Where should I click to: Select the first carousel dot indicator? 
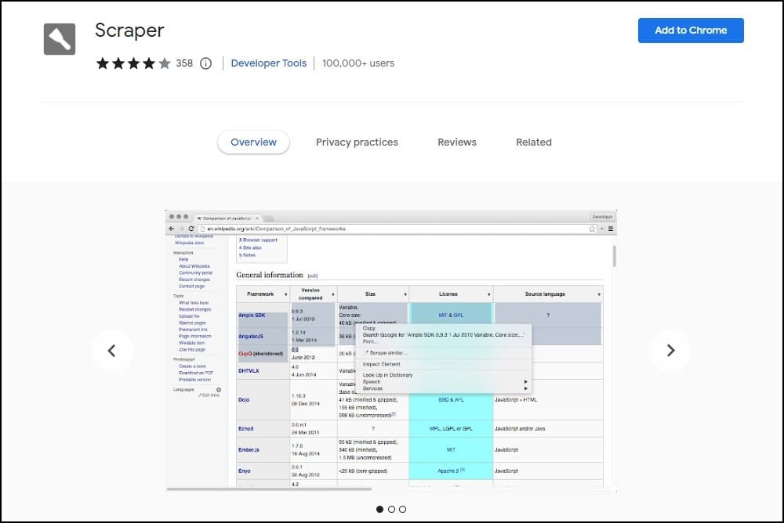pyautogui.click(x=379, y=509)
